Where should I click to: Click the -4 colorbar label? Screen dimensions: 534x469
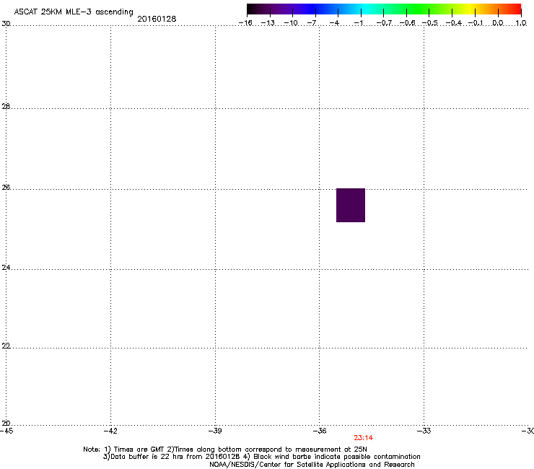334,23
